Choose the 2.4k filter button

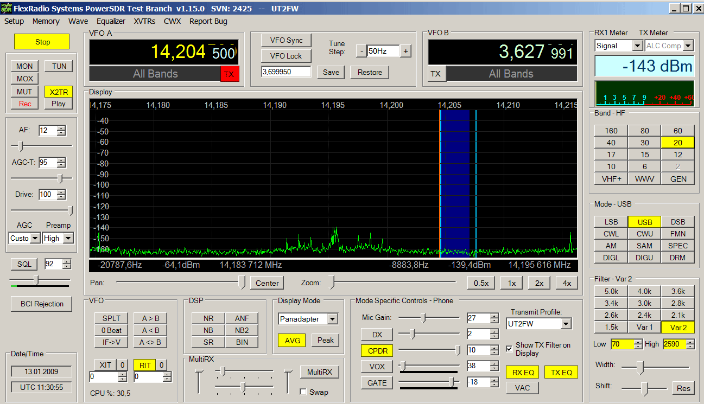(x=644, y=315)
